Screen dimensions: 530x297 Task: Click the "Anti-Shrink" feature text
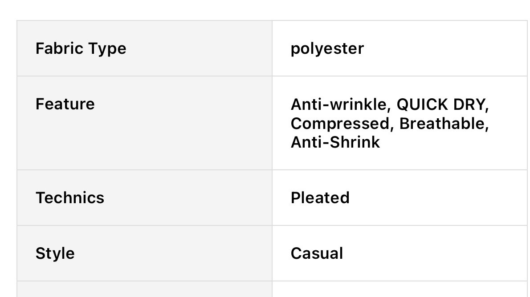pyautogui.click(x=335, y=142)
